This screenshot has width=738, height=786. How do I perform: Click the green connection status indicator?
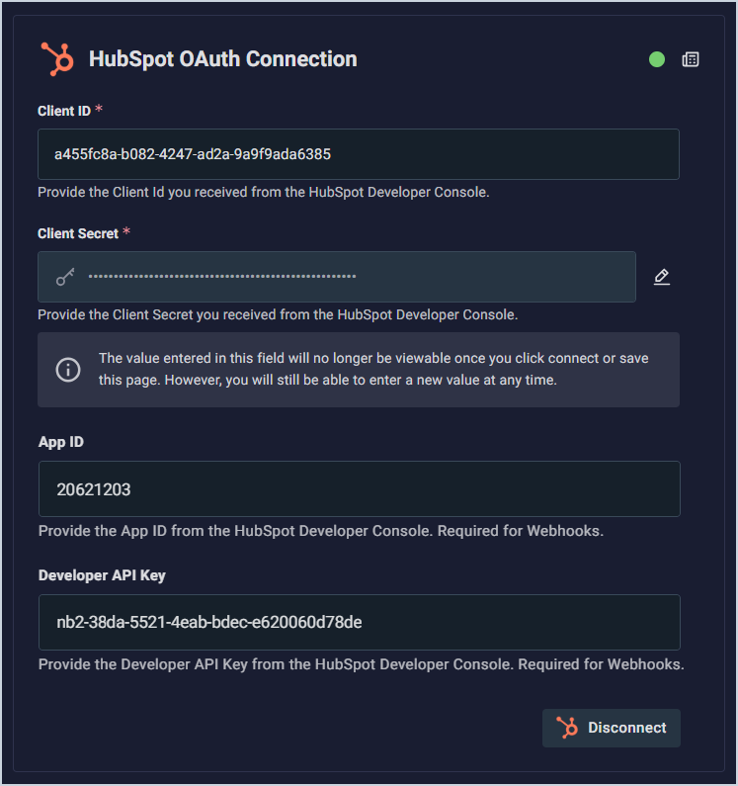point(657,59)
